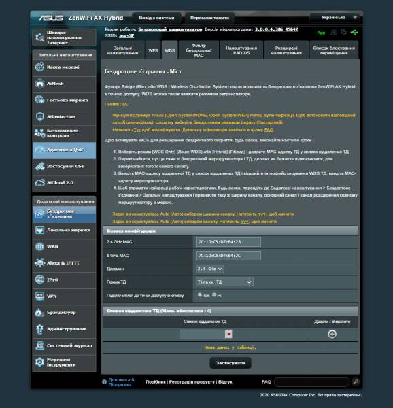Click the add remote AP plus icon

point(332,334)
